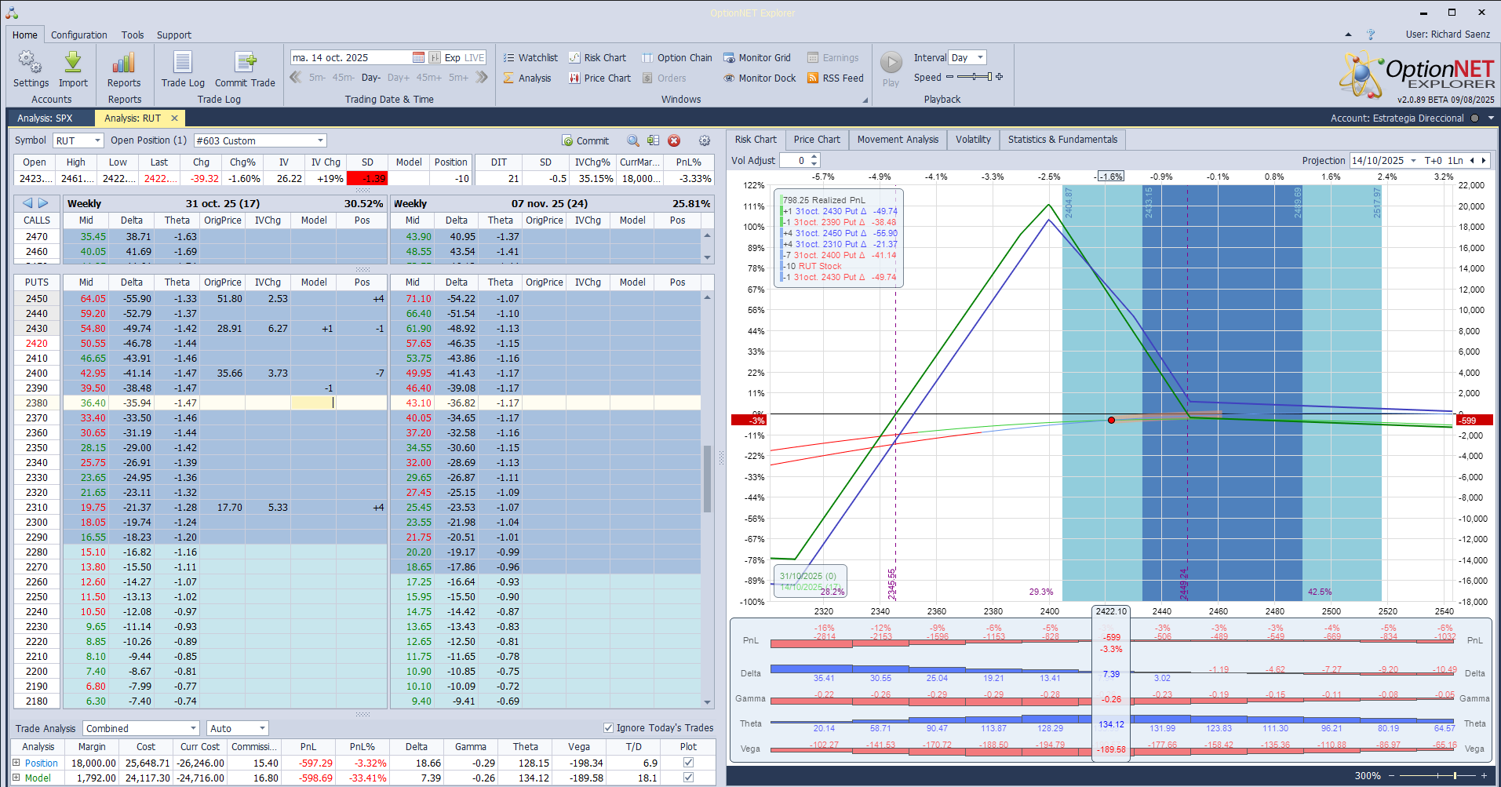Step forward in time with double-right arrow
The width and height of the screenshot is (1501, 787).
[x=482, y=77]
